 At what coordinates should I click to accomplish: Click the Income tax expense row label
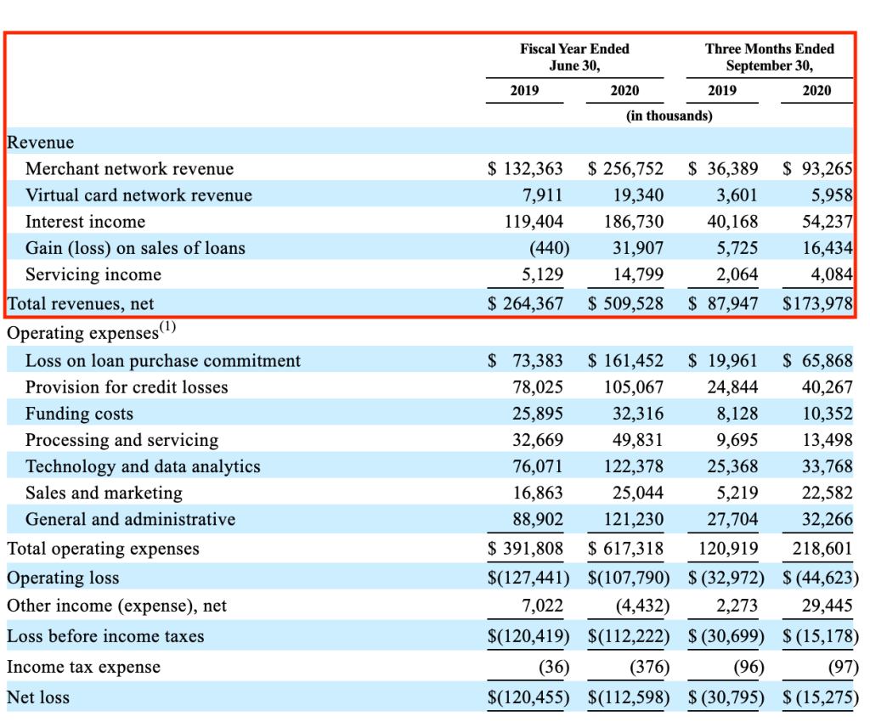coord(84,667)
